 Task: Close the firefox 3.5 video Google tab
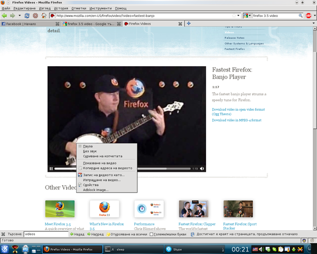[119, 24]
